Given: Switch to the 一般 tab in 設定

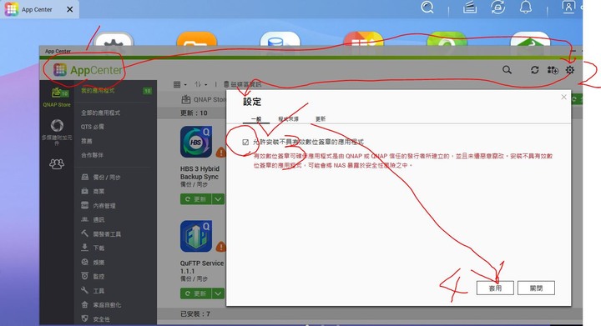Looking at the screenshot, I should [x=256, y=119].
